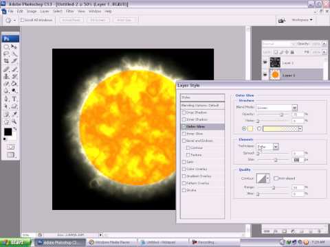
Task: Select the Type tool
Action: [14, 99]
